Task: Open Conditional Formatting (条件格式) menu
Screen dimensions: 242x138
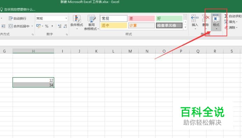Action: click(x=77, y=22)
